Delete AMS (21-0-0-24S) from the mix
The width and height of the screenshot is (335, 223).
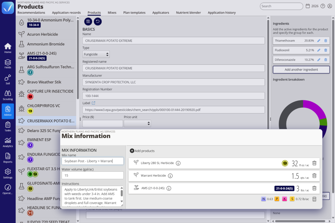tap(314, 188)
